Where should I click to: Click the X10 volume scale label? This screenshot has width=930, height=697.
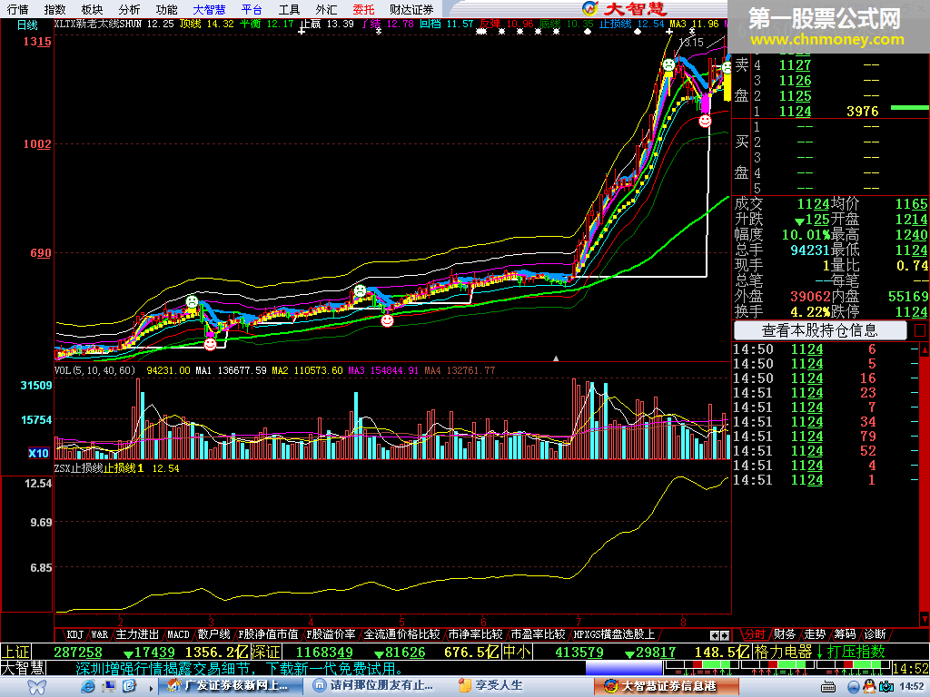click(x=38, y=453)
